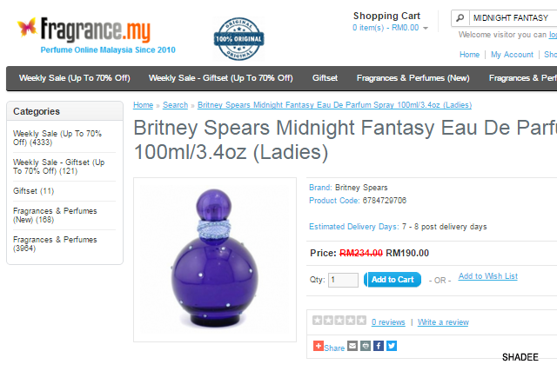Expand the shopping cart dropdown arrow
Viewport: 557px width, 371px height.
point(426,28)
